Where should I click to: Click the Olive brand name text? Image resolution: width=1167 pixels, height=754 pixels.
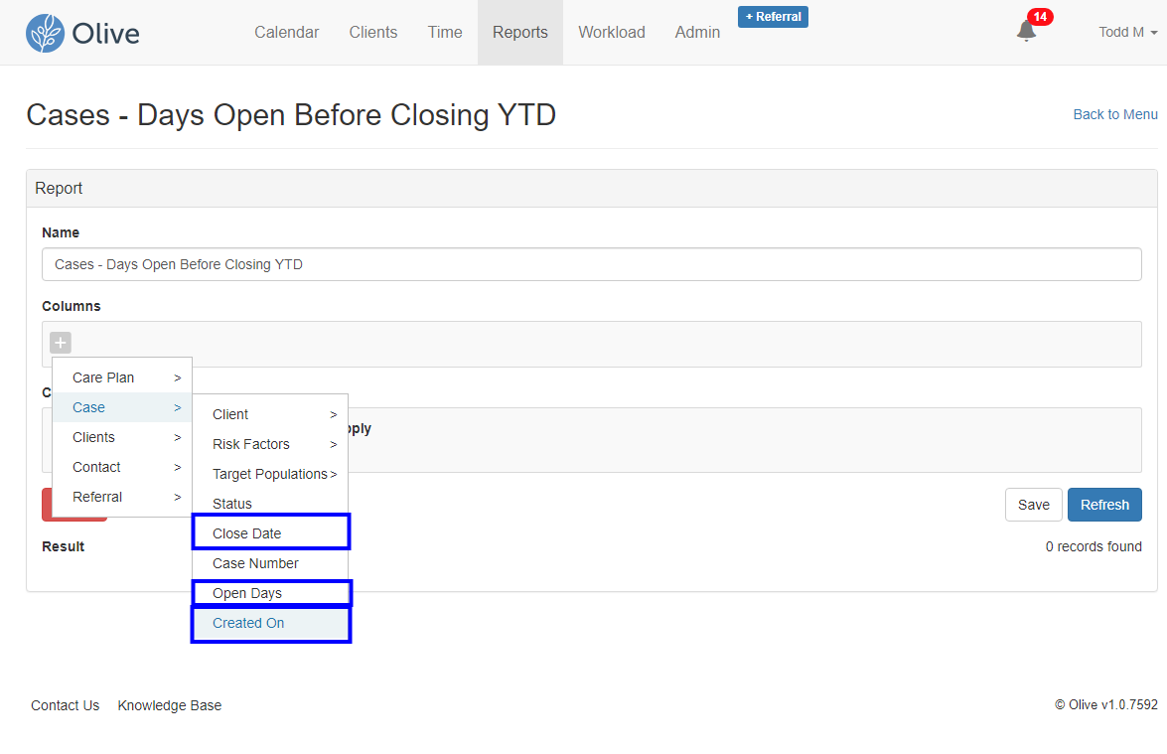click(x=105, y=34)
